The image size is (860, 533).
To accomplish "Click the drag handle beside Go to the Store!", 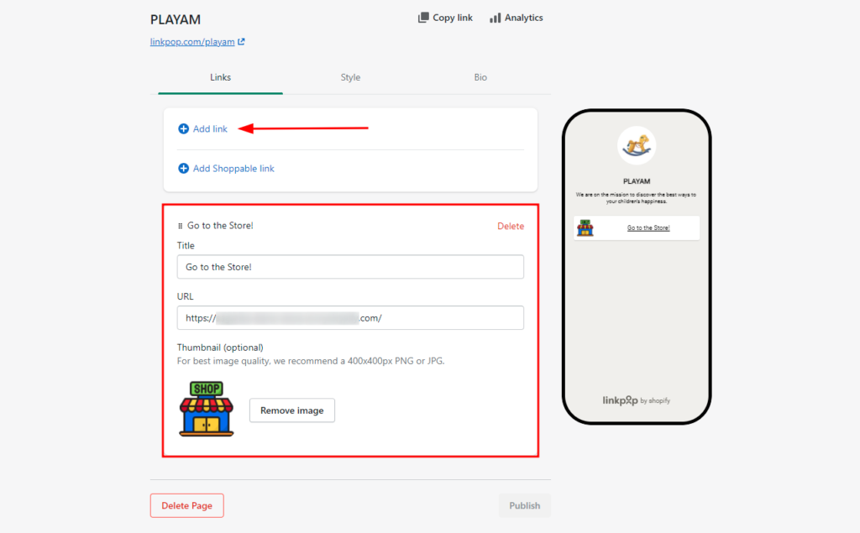I will click(x=180, y=226).
